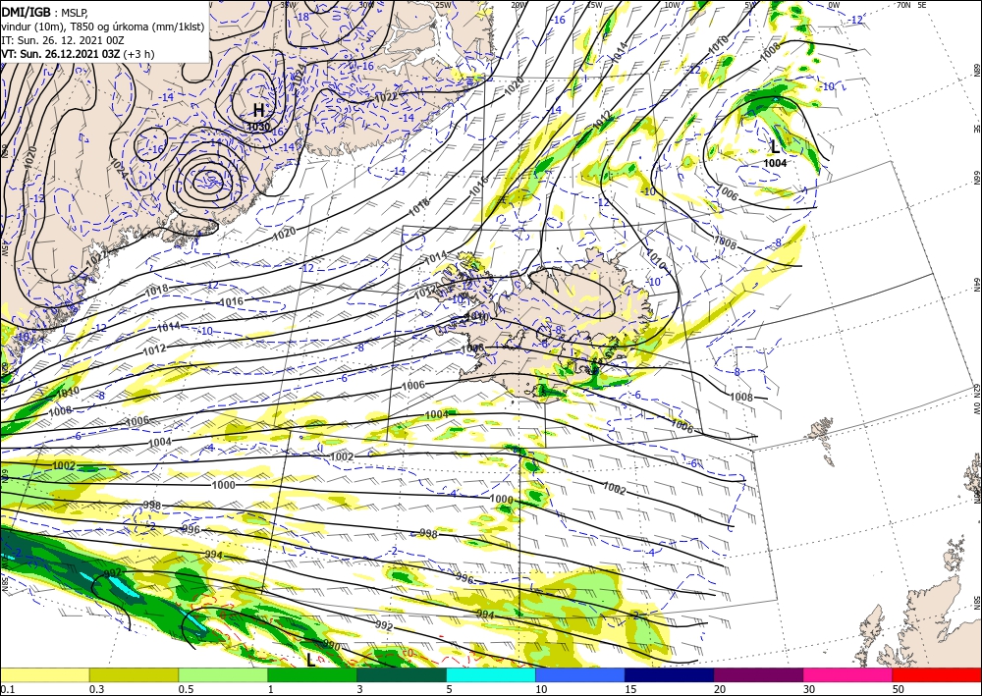Select the pink 30 mm legend swatch

848,674
